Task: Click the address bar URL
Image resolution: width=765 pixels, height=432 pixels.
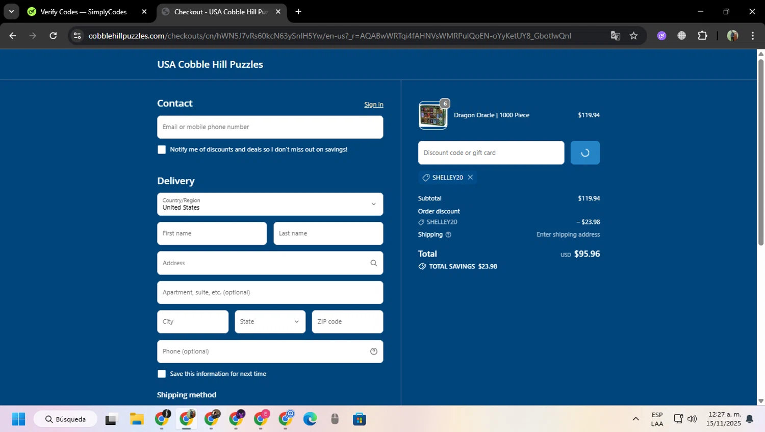Action: click(329, 36)
